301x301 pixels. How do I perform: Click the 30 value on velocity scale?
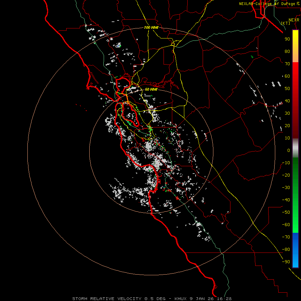click(x=287, y=113)
